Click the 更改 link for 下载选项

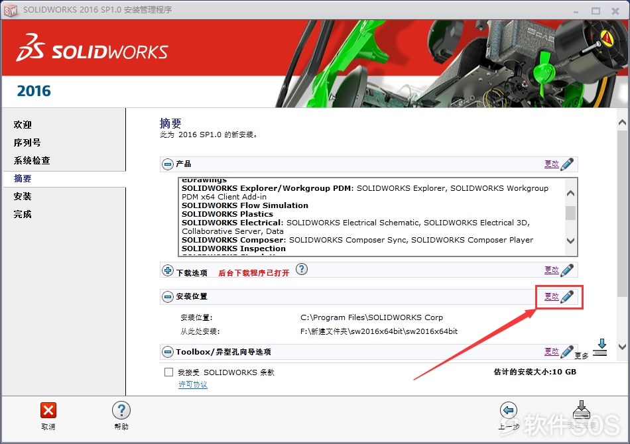click(x=552, y=270)
